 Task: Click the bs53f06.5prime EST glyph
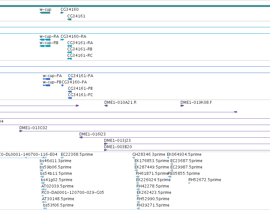45,209
